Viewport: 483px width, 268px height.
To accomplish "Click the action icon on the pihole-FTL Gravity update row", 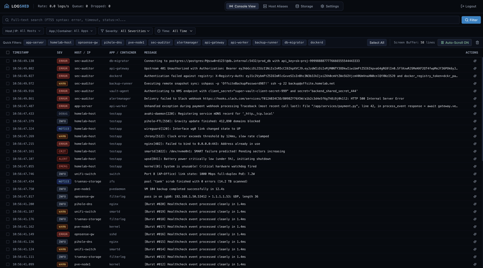I will click(475, 121).
